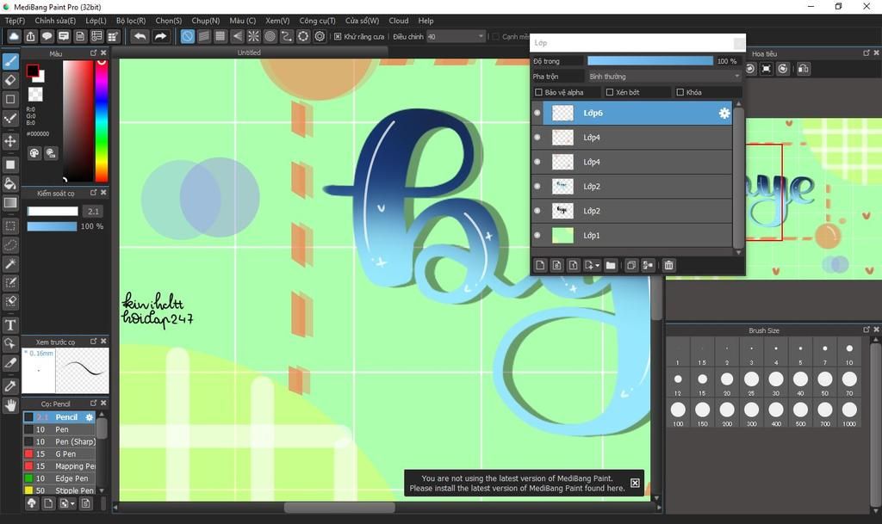Click the fit-to-window icon in the Hoa tiêu panel
Screen dimensions: 882x524
pos(766,69)
